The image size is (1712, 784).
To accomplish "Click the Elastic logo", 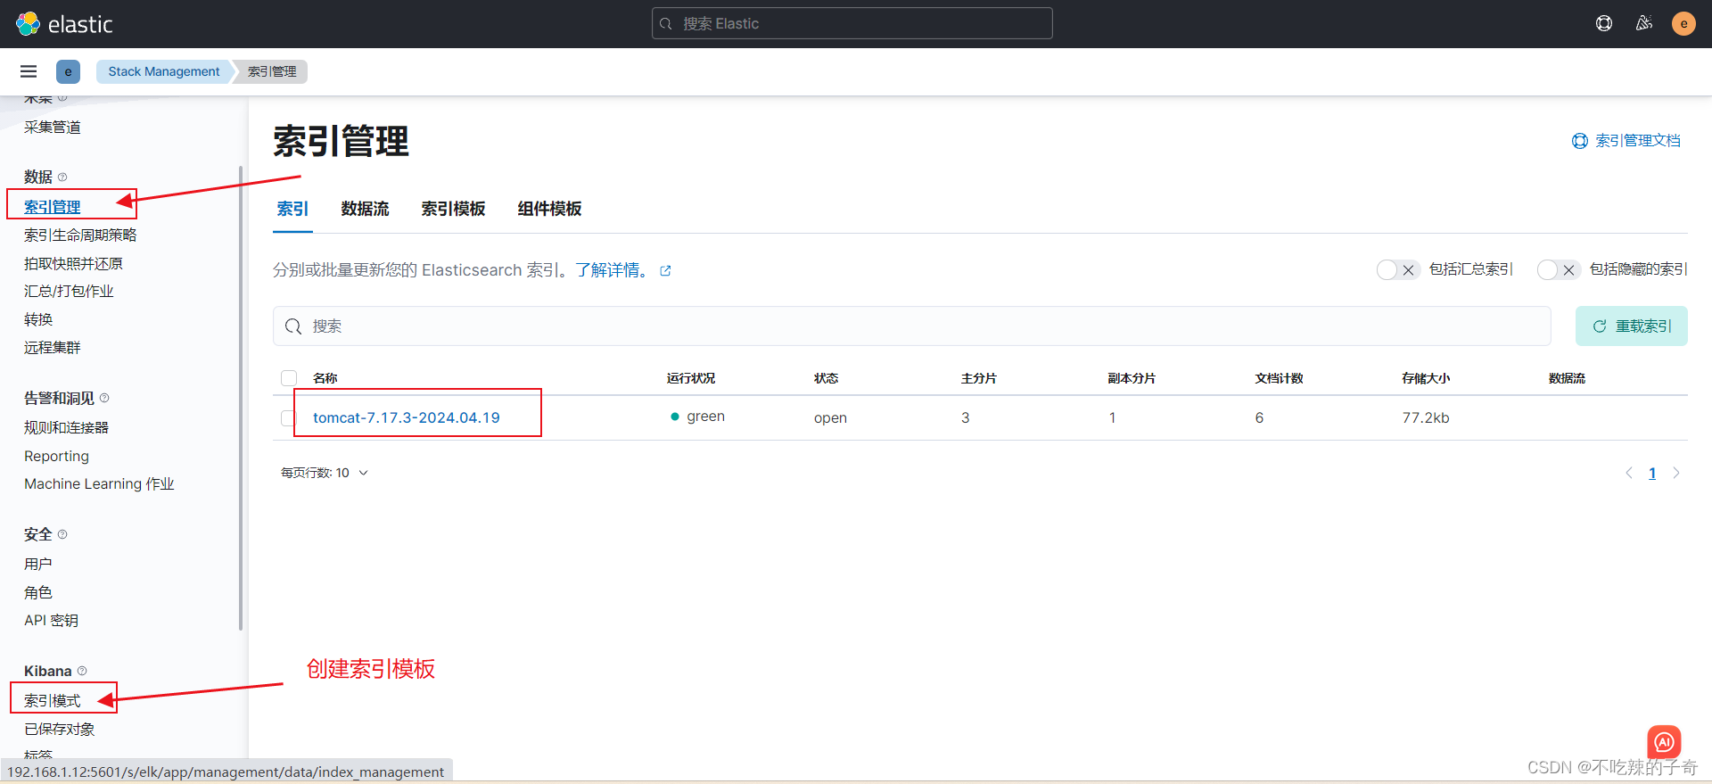I will coord(64,24).
